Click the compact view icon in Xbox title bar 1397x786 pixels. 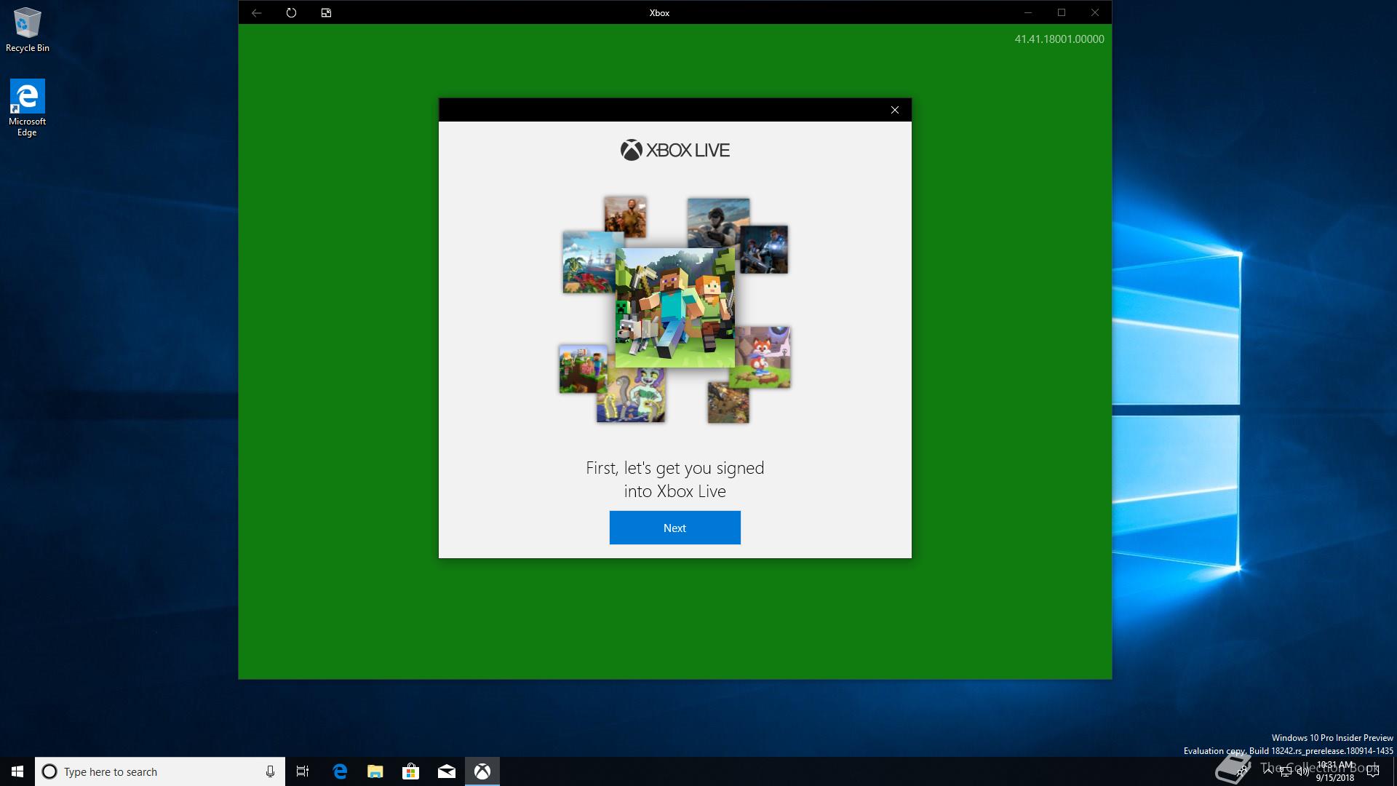coord(326,12)
